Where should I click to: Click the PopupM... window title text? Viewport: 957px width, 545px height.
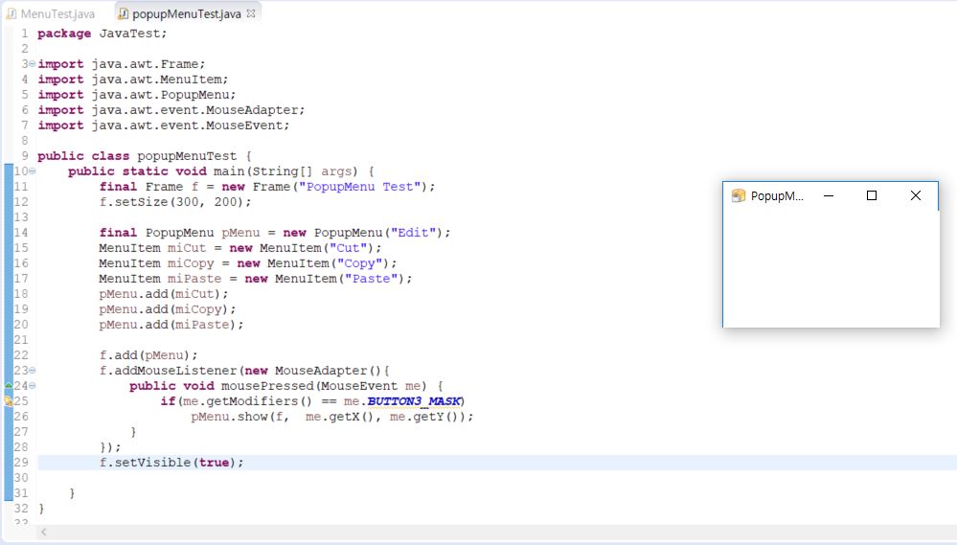pyautogui.click(x=777, y=196)
